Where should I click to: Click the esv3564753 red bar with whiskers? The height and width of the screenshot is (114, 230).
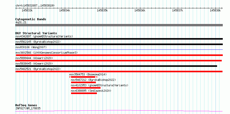[83, 77]
